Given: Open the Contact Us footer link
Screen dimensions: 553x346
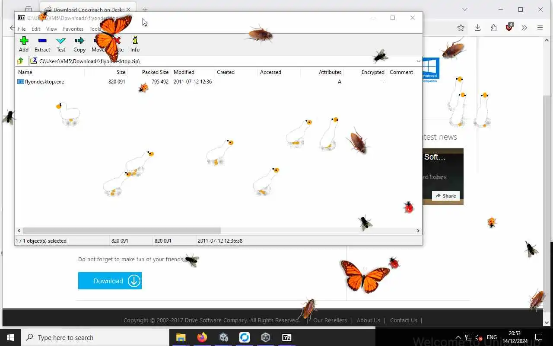Looking at the screenshot, I should (404, 320).
